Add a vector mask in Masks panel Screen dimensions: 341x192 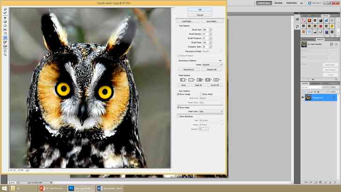[x=336, y=44]
